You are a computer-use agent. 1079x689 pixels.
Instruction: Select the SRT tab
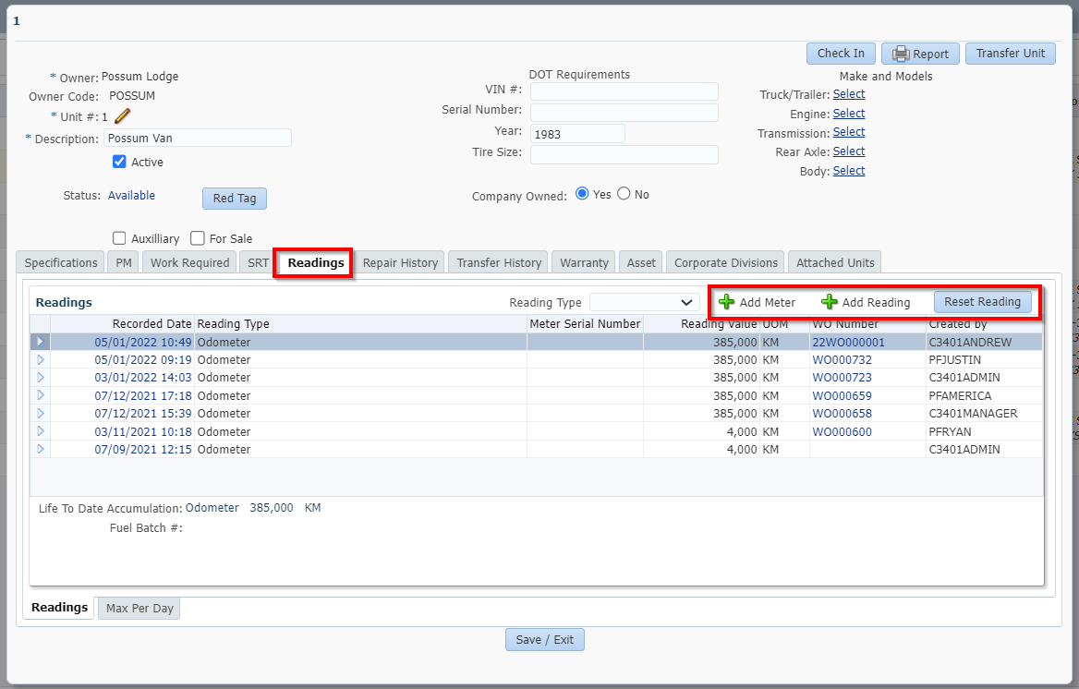coord(258,262)
